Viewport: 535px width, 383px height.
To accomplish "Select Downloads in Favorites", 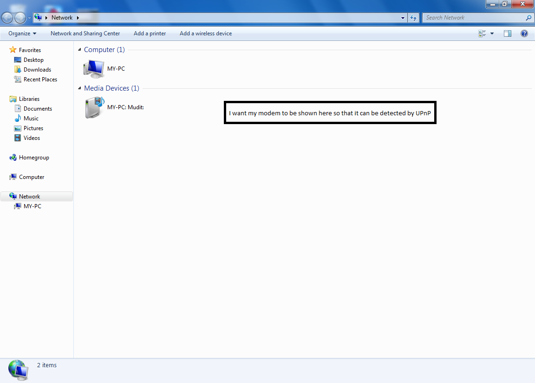I will click(x=37, y=70).
